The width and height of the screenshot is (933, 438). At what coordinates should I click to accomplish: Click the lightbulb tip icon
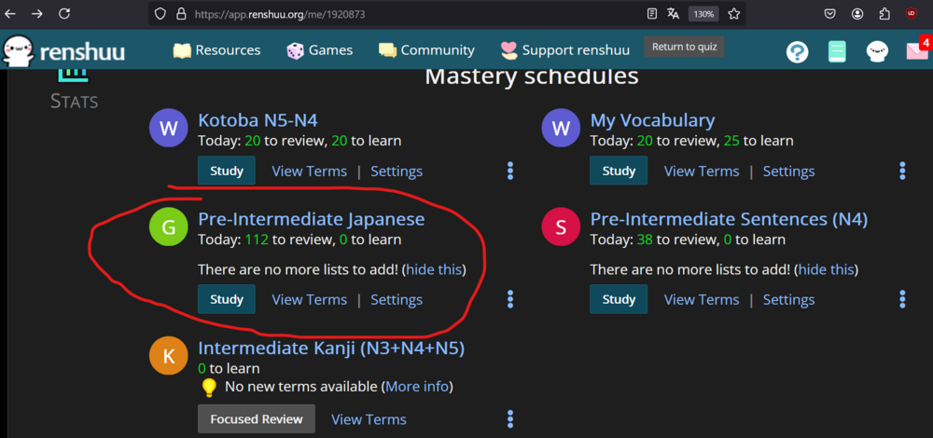coord(209,388)
